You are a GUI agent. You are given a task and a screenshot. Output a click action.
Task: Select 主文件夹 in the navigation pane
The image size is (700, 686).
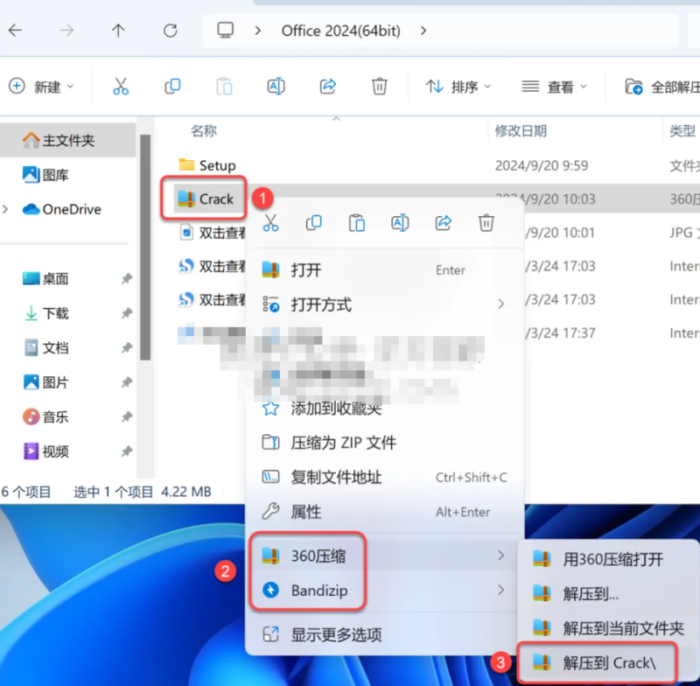(68, 140)
